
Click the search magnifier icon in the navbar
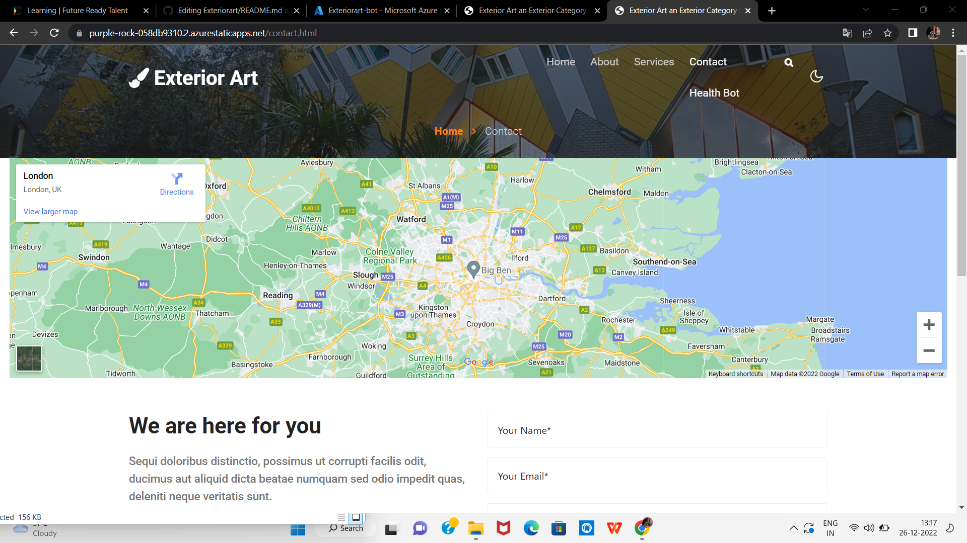coord(789,63)
